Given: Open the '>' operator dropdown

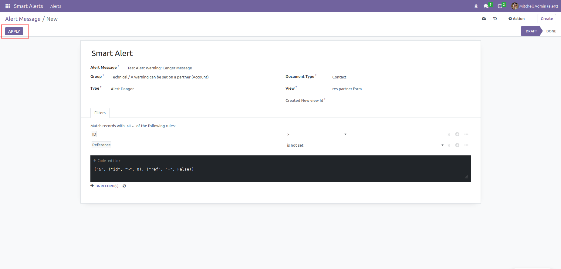Looking at the screenshot, I should pyautogui.click(x=316, y=134).
